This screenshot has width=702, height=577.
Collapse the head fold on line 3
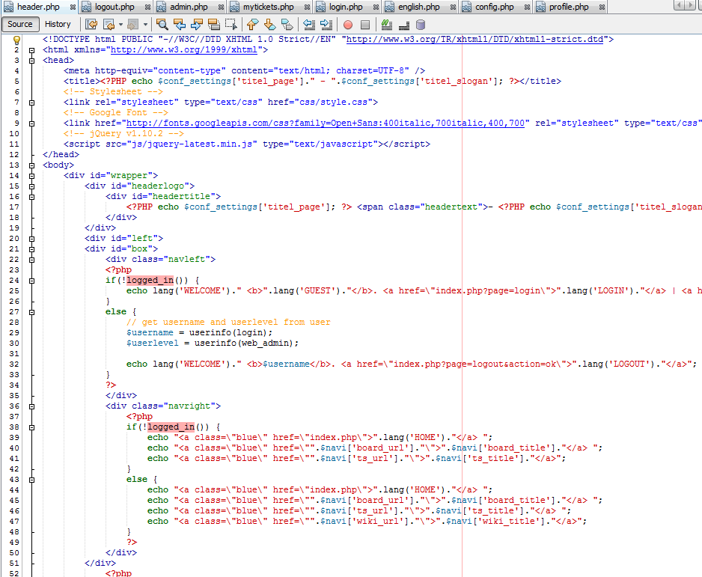pos(31,61)
